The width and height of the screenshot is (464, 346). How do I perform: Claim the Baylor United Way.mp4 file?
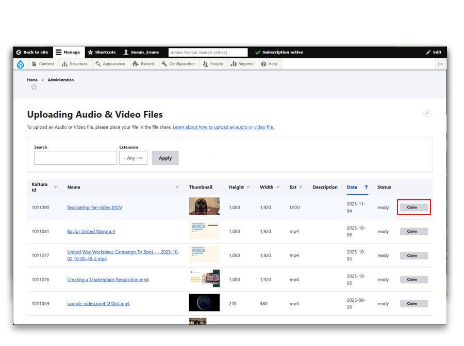pyautogui.click(x=413, y=231)
